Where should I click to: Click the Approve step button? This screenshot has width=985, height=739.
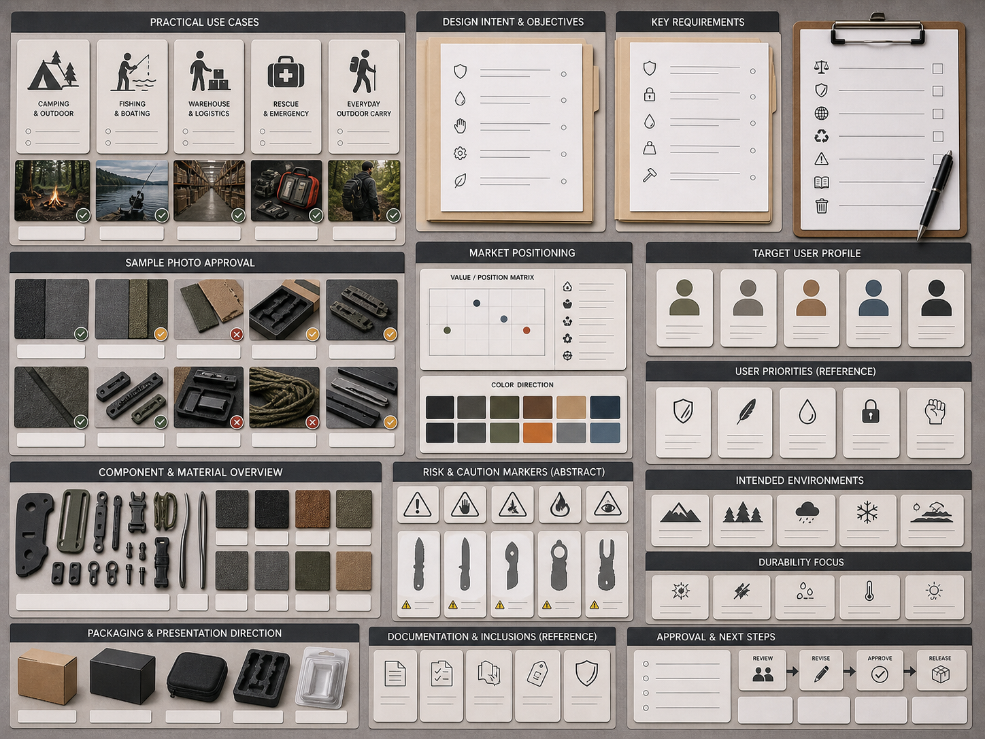(880, 670)
